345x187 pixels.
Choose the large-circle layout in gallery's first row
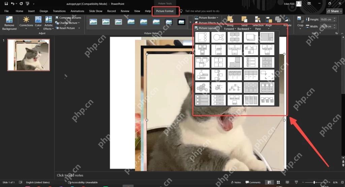218,37
